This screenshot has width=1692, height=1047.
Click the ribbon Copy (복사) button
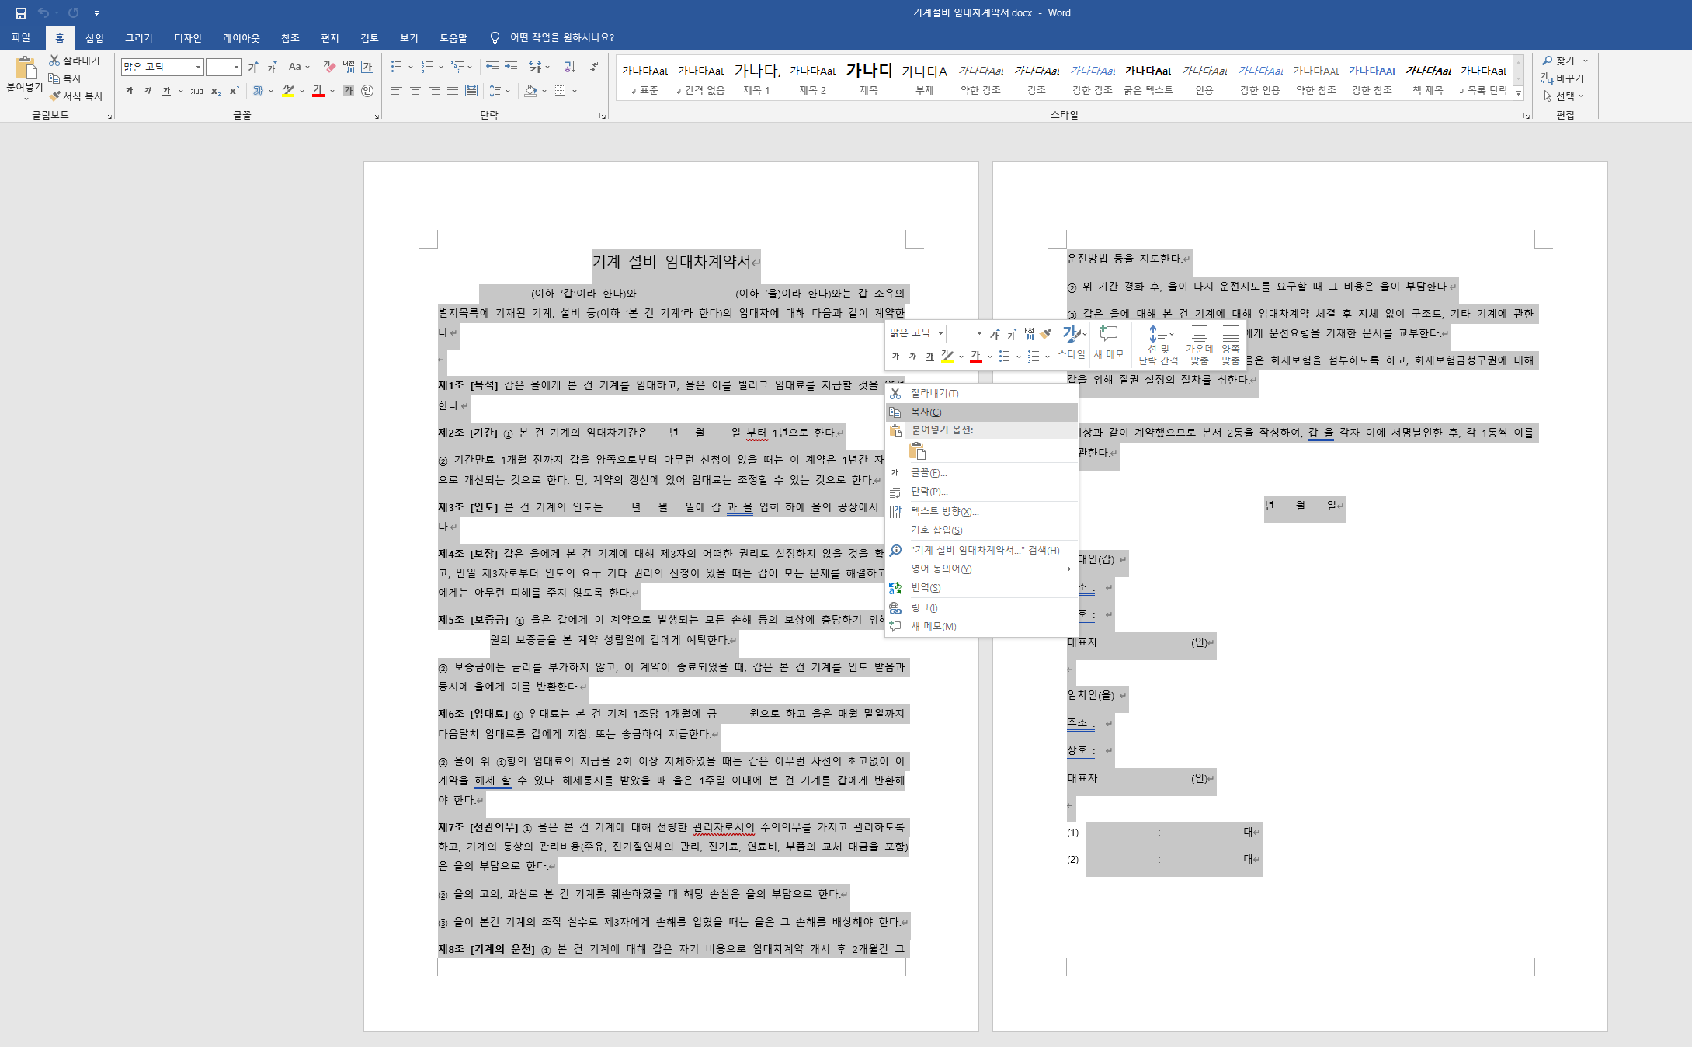65,78
